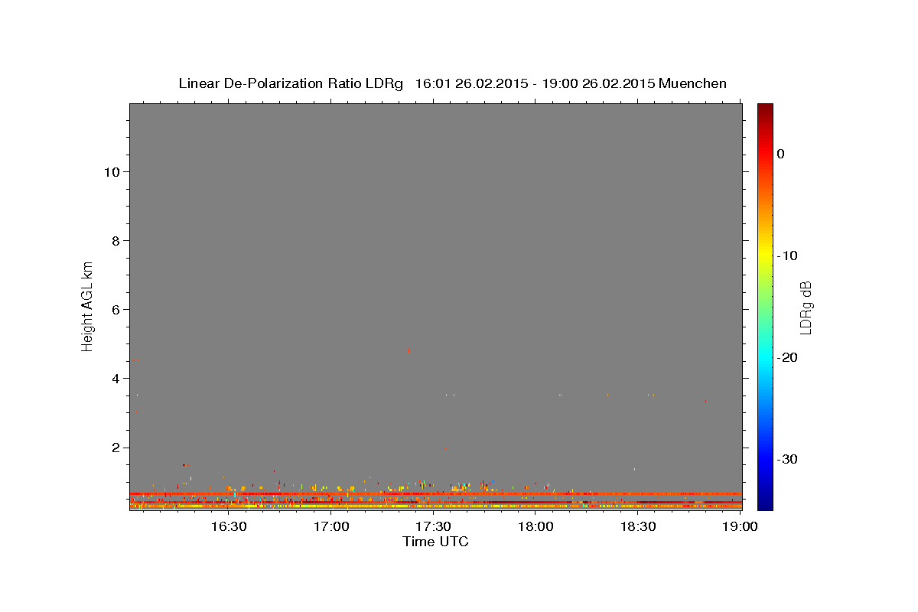This screenshot has height=612, width=918.
Task: Click the plot title 'Linear De-Polarization Ratio LDRg'
Action: pos(291,83)
